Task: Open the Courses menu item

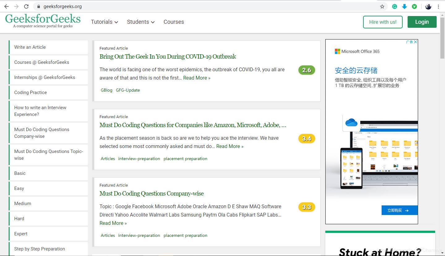Action: (173, 22)
